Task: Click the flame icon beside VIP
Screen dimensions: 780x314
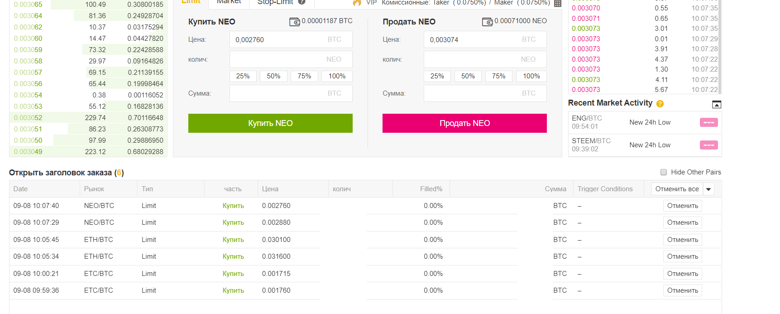Action: [x=357, y=2]
